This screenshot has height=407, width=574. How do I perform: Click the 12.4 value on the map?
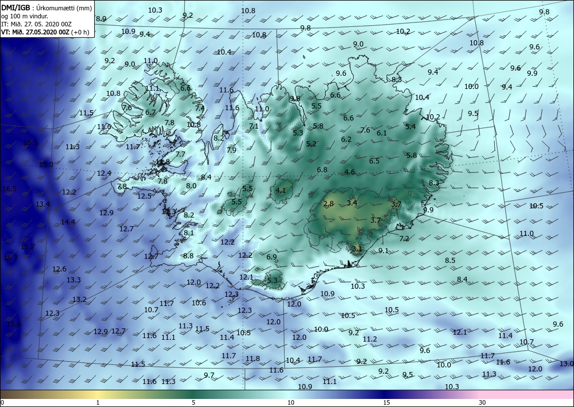(x=104, y=173)
